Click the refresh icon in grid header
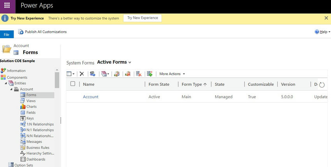 point(322,84)
